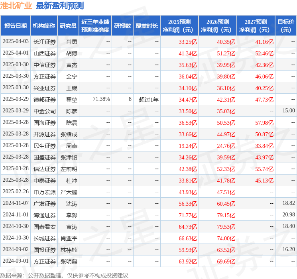Click the 2024-09-02 report date
The image size is (297, 279).
pyautogui.click(x=16, y=249)
